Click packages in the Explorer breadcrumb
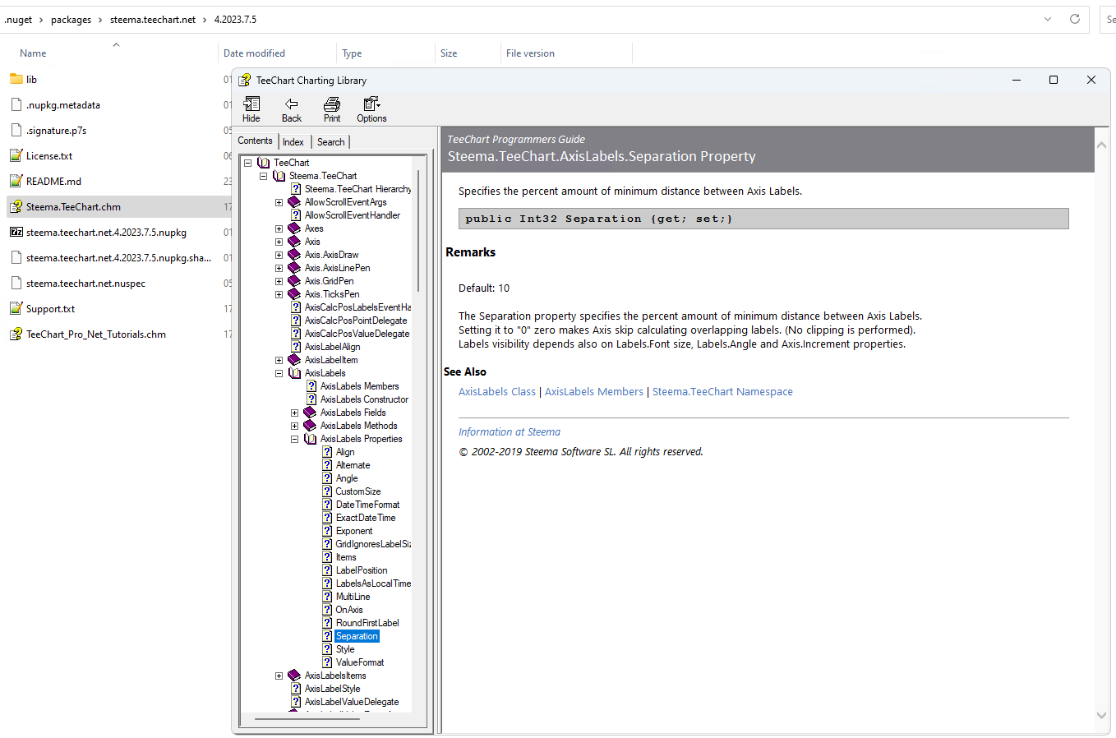Image resolution: width=1116 pixels, height=738 pixels. point(71,20)
